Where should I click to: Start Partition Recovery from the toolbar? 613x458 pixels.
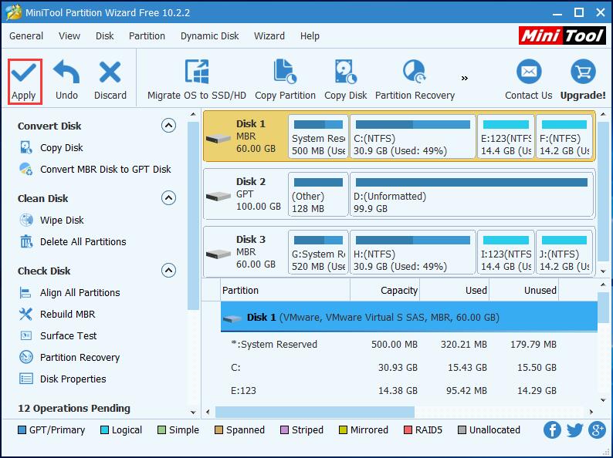click(x=415, y=81)
